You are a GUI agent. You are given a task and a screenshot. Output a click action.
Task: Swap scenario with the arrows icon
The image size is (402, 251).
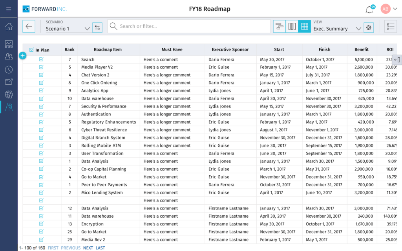[97, 27]
